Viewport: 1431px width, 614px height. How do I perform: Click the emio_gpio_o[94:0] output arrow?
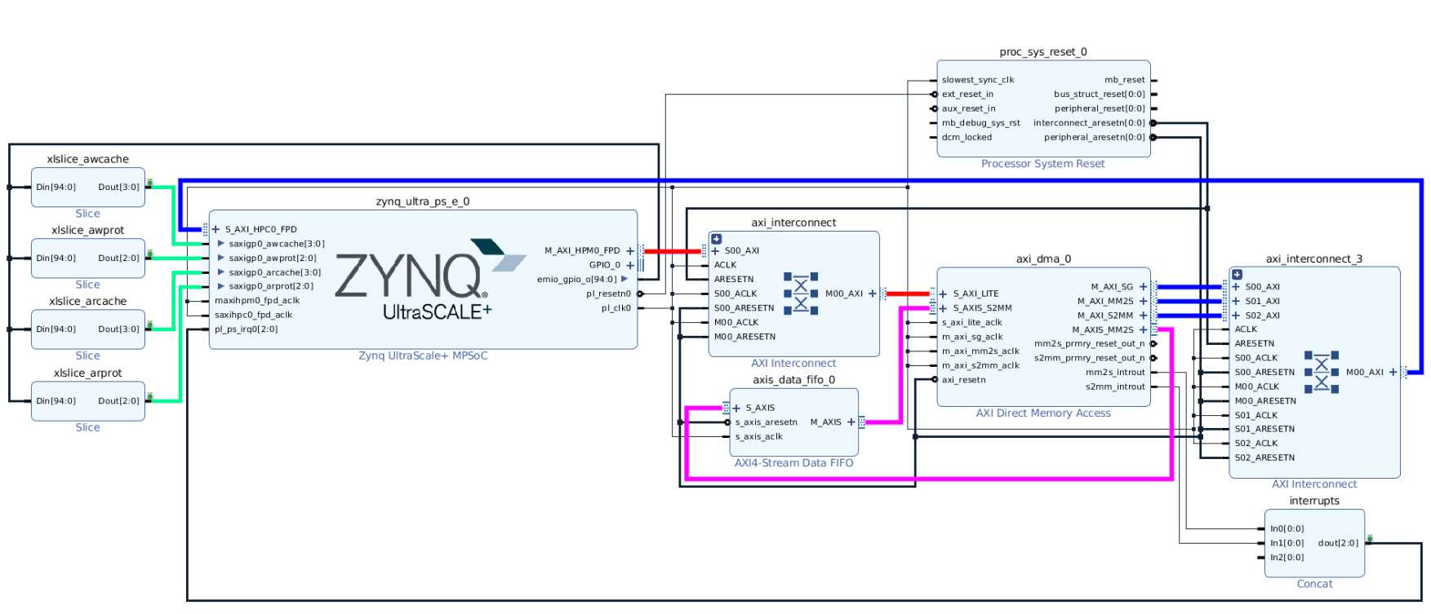625,279
